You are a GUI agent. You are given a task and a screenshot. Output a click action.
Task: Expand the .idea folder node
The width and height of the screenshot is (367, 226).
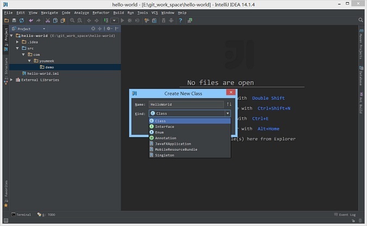point(17,42)
